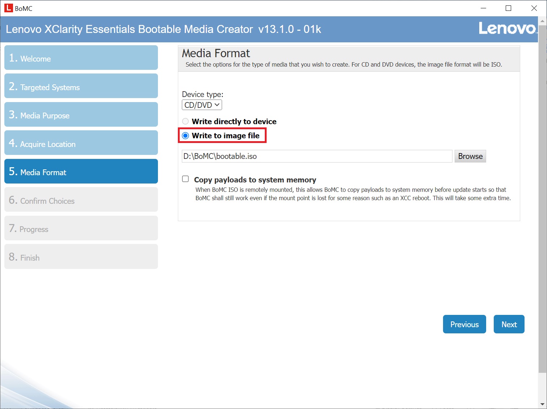The height and width of the screenshot is (409, 547).
Task: Select step 7 Progress
Action: click(x=81, y=228)
